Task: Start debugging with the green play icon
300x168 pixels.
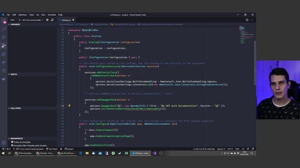Action: point(20,20)
